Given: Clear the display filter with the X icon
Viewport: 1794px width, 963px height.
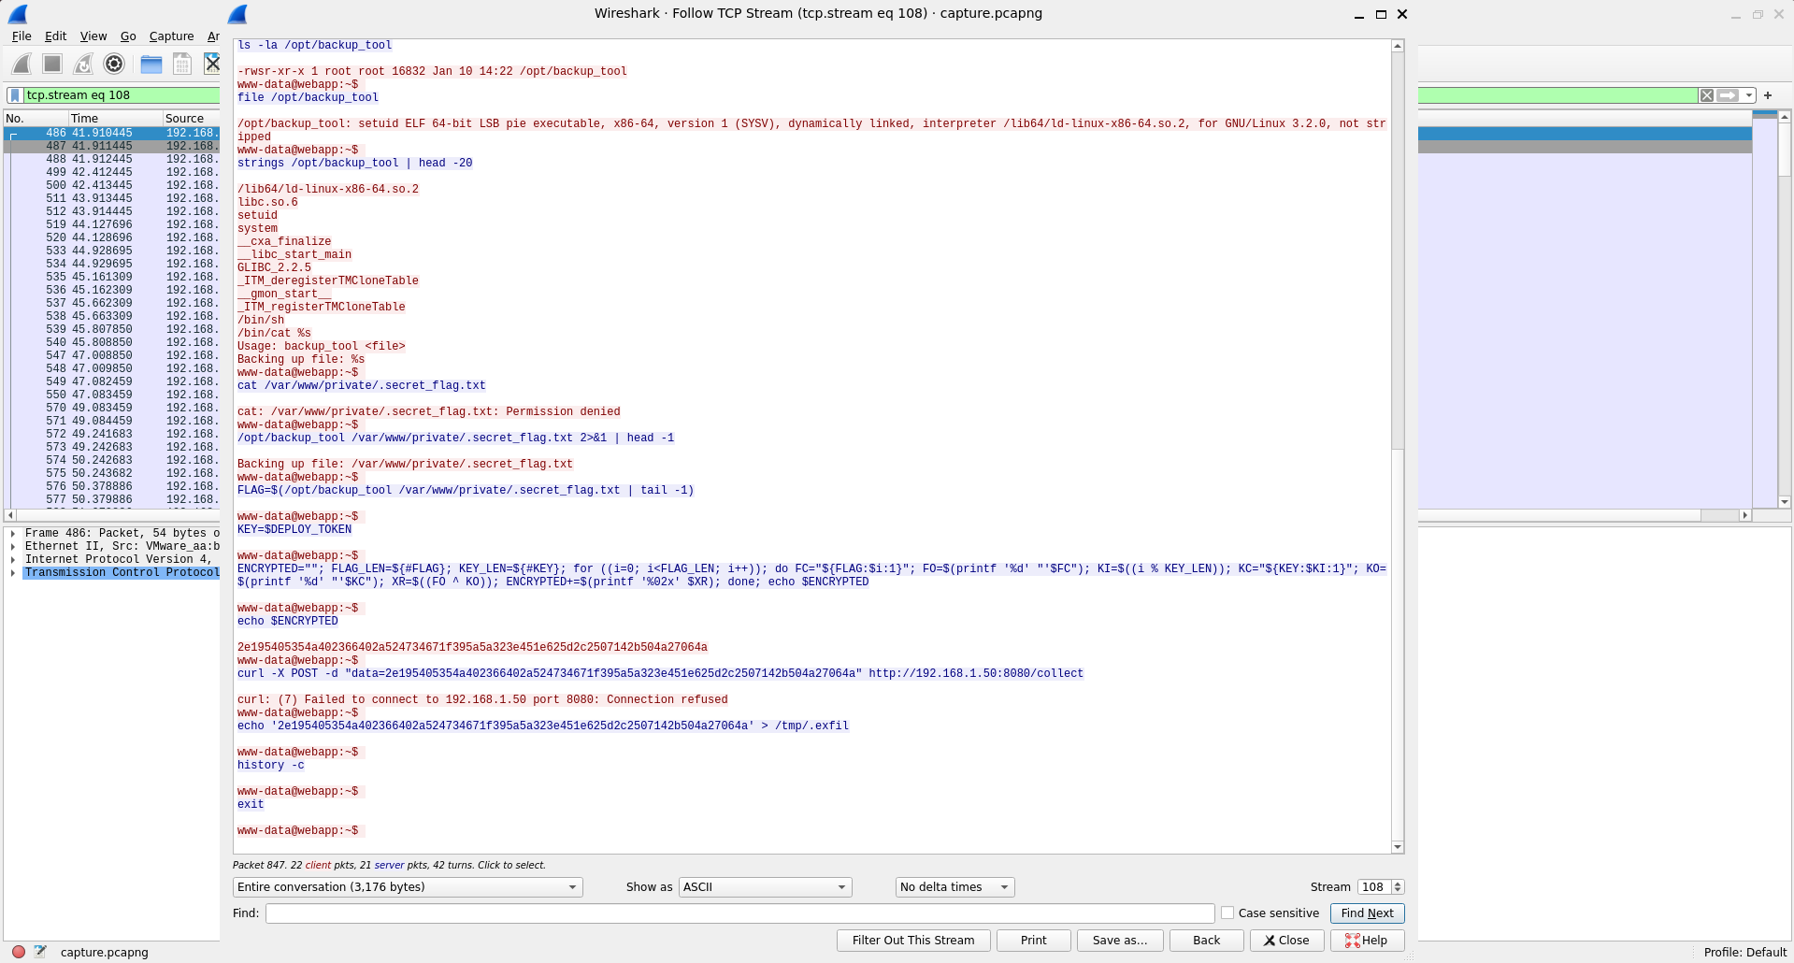Looking at the screenshot, I should click(1707, 95).
